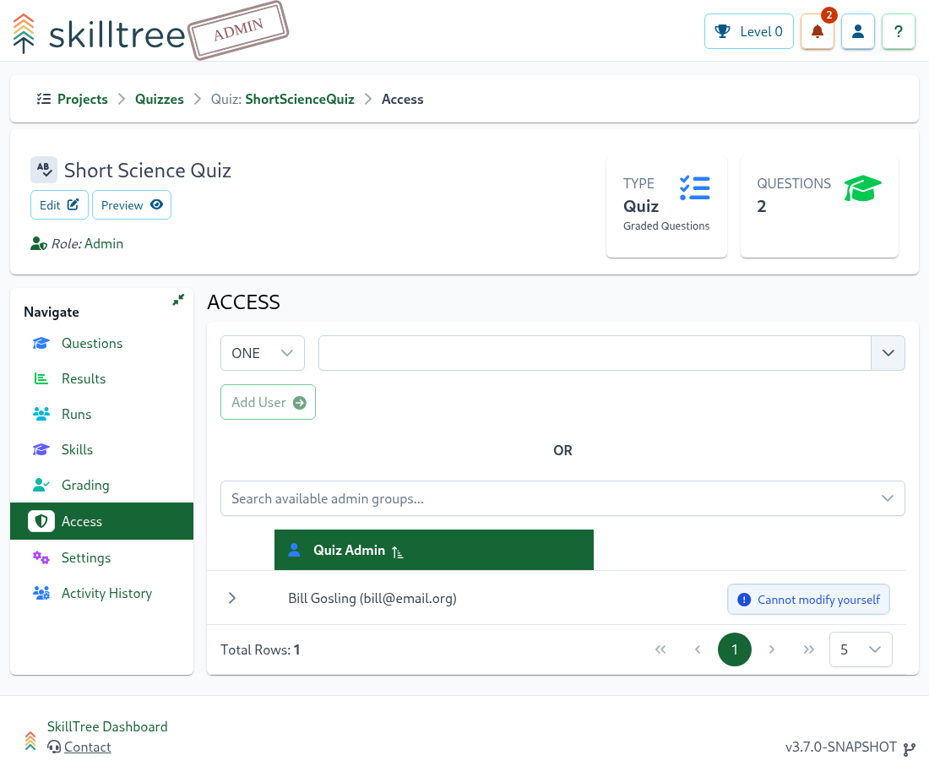
Task: Open ShortScienceQuiz breadcrumb link
Action: click(x=300, y=99)
